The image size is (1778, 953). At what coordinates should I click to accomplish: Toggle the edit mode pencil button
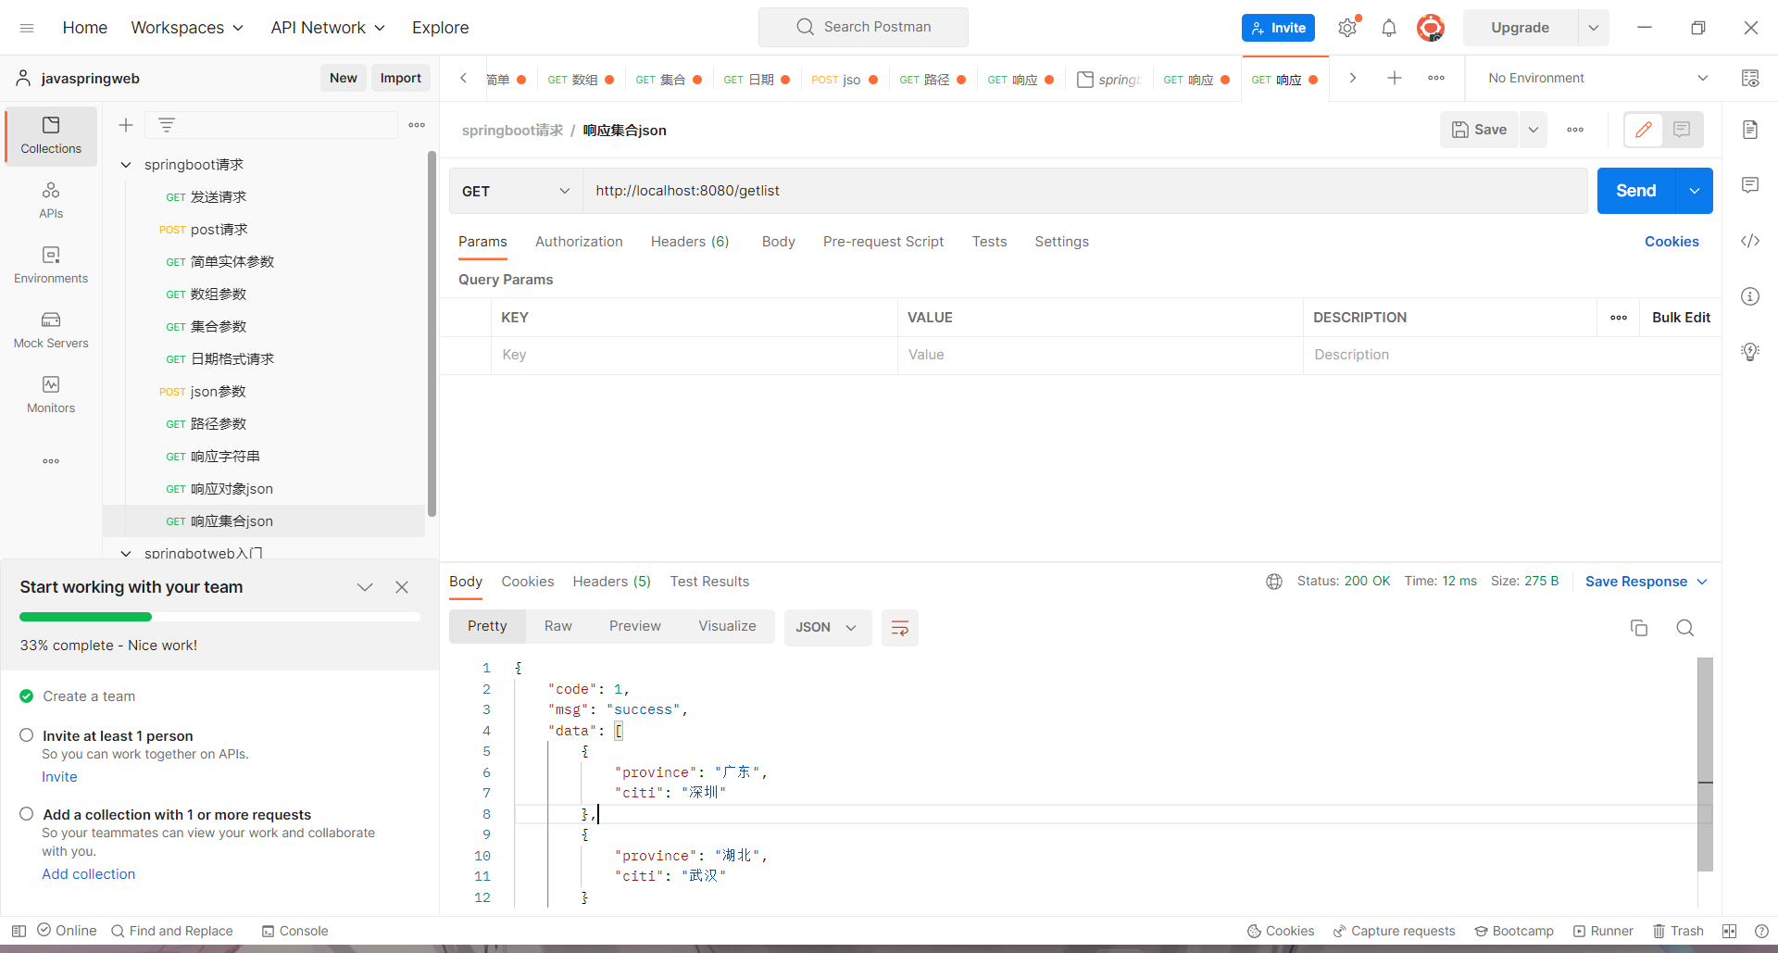(x=1644, y=130)
